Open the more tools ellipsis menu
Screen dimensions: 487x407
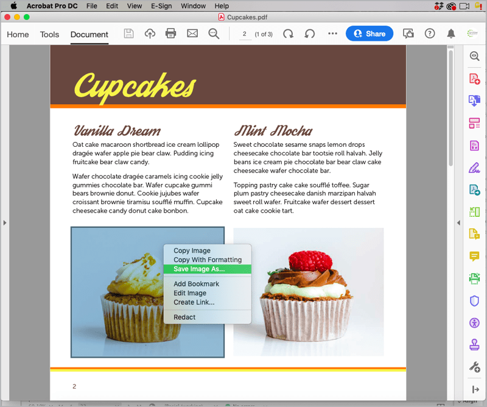point(332,34)
